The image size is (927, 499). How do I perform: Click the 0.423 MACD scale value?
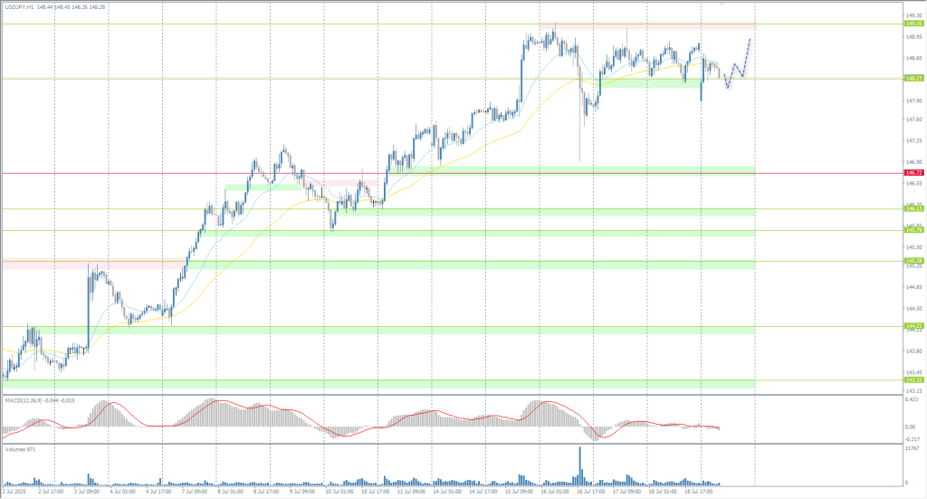(911, 398)
